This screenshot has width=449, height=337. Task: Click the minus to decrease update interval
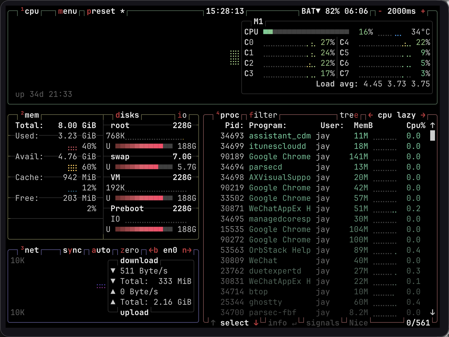click(380, 11)
